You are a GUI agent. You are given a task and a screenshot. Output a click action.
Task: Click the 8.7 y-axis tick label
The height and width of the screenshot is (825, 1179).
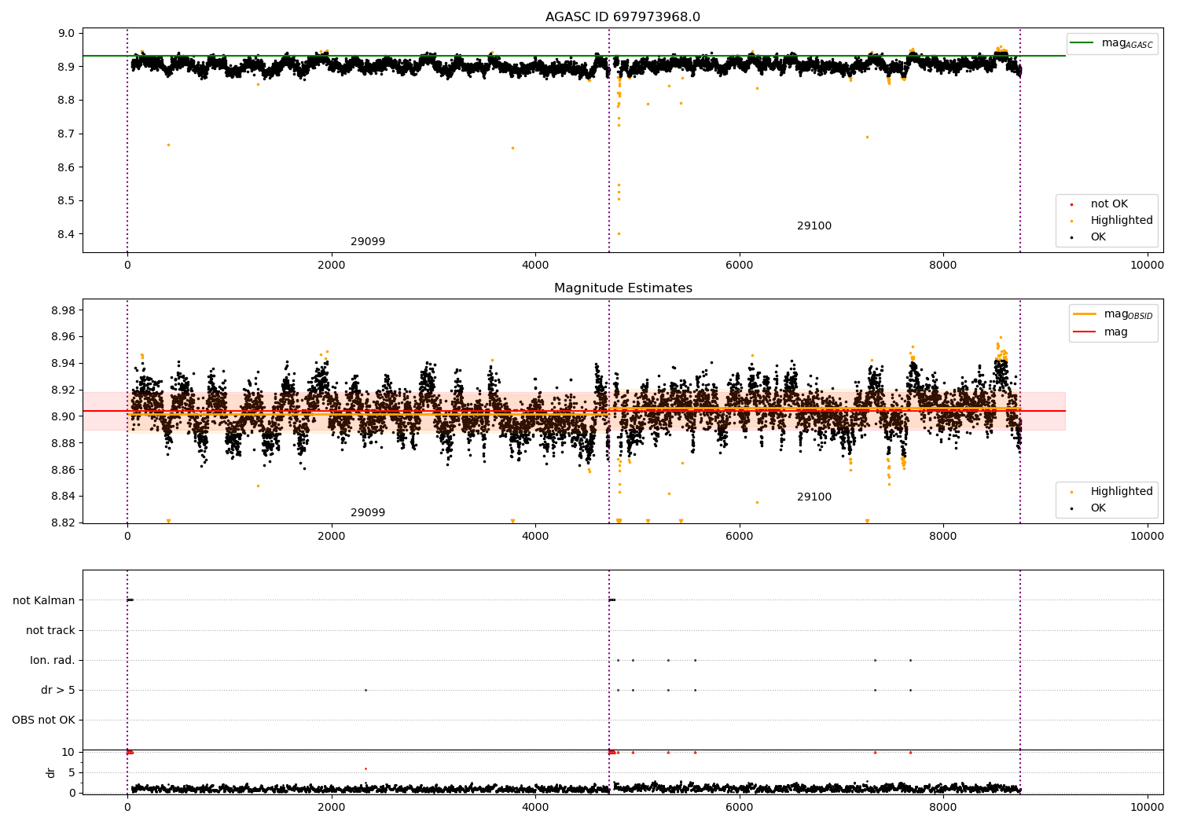click(x=68, y=134)
